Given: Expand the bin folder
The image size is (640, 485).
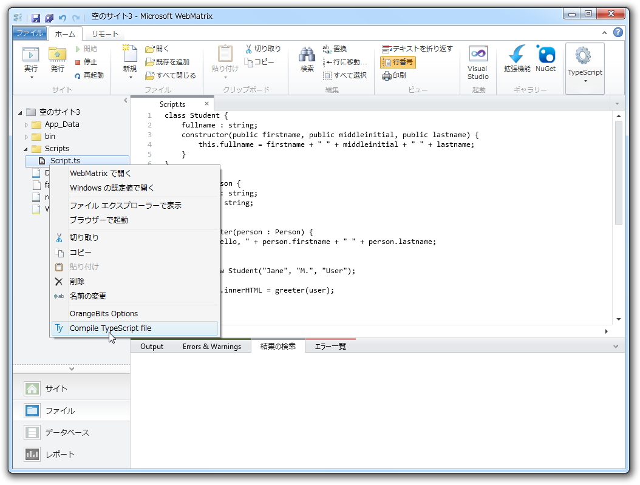Looking at the screenshot, I should [x=26, y=137].
